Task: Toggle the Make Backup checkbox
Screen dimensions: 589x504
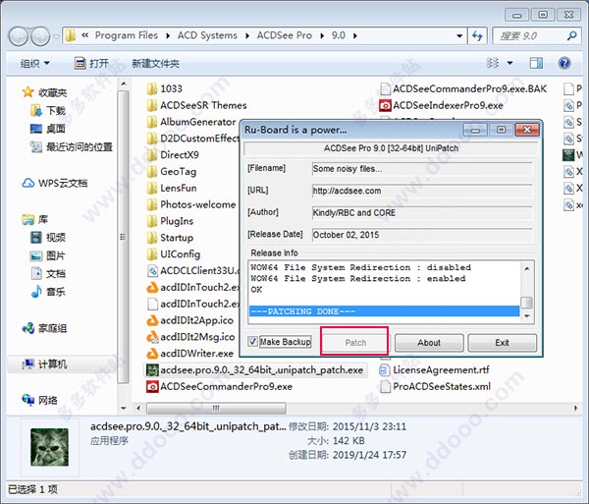Action: pos(252,342)
